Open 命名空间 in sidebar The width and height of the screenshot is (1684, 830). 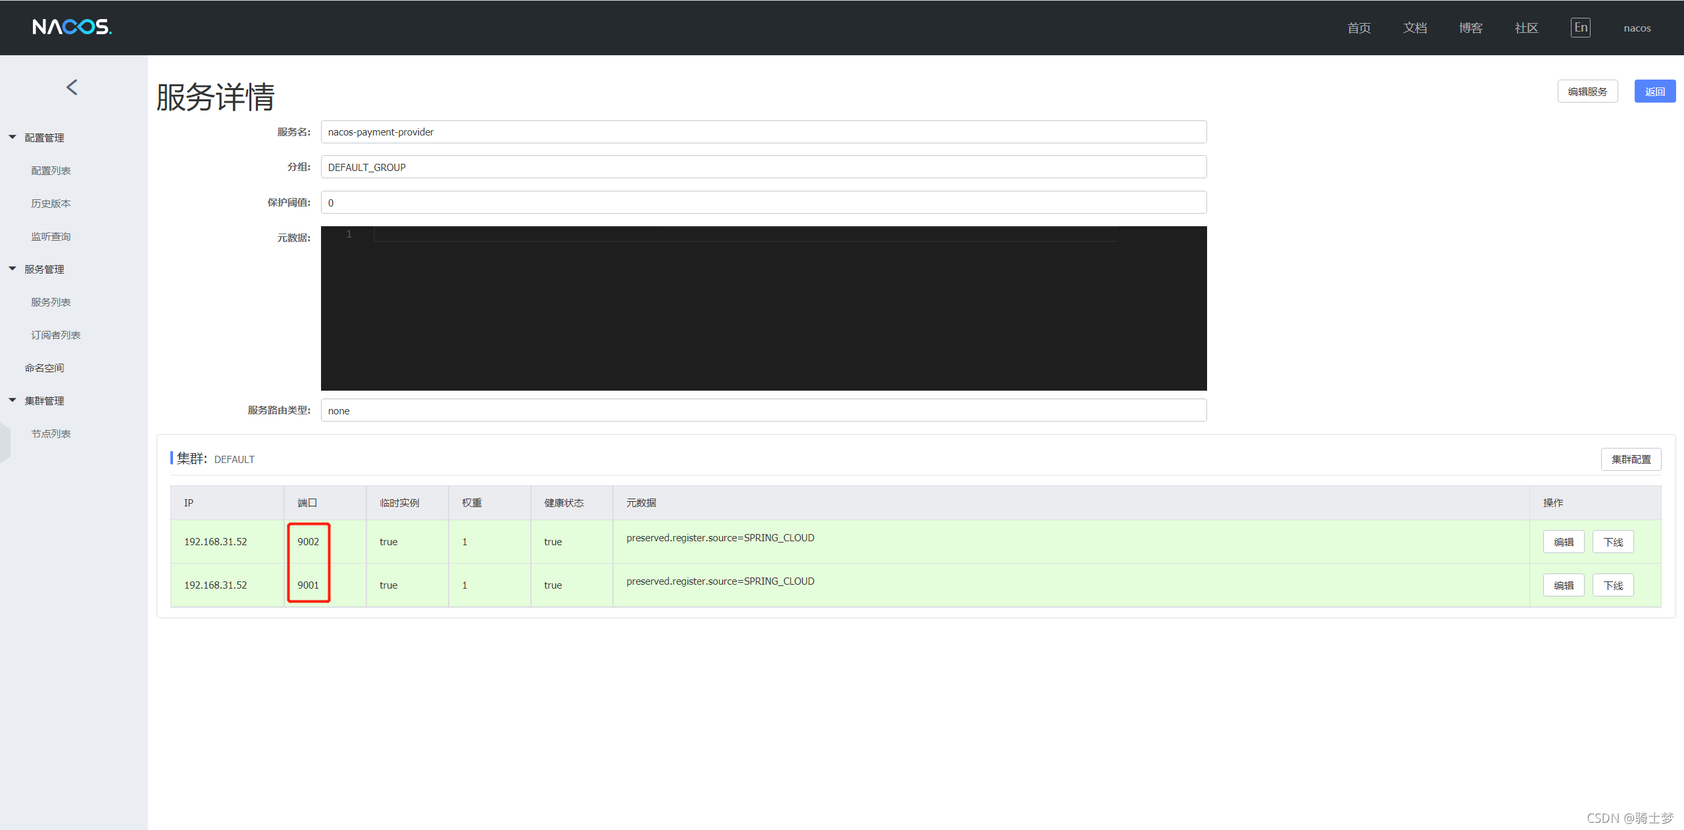(44, 368)
